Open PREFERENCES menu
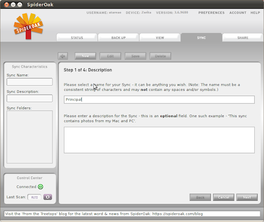264x222 pixels. [x=211, y=13]
